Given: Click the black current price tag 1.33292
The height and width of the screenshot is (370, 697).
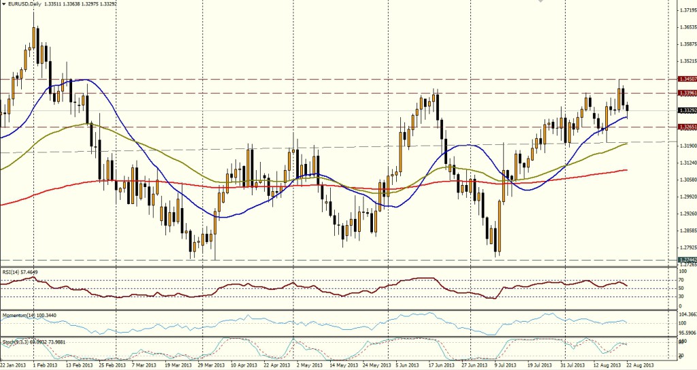Looking at the screenshot, I should 686,110.
